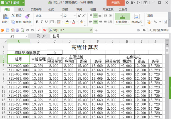This screenshot has height=119, width=171.
Task: Justify text alignment icon
Action: [x=105, y=22]
